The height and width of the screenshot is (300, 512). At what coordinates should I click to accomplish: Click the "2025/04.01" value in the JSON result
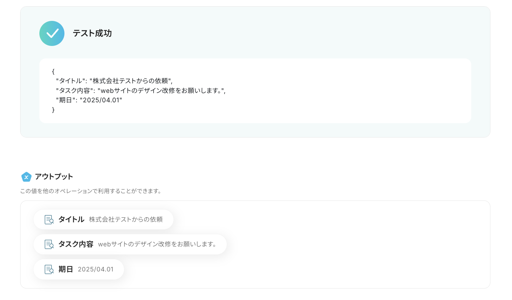[101, 100]
